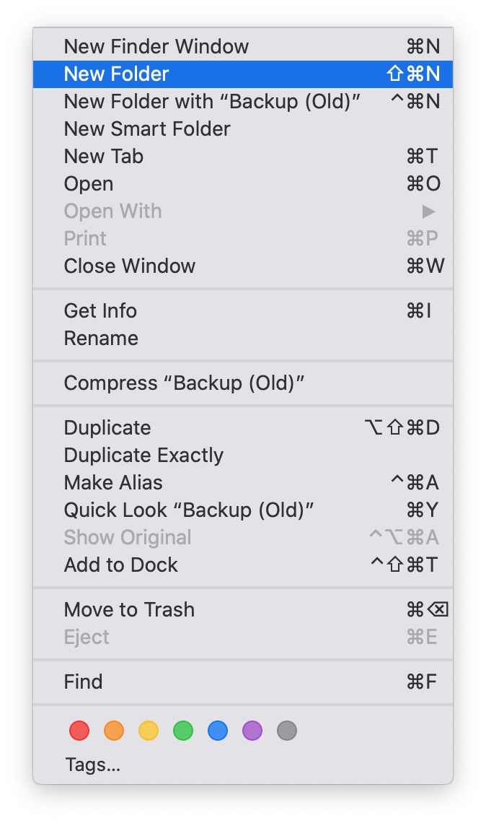Apply the orange tag color

pyautogui.click(x=114, y=731)
